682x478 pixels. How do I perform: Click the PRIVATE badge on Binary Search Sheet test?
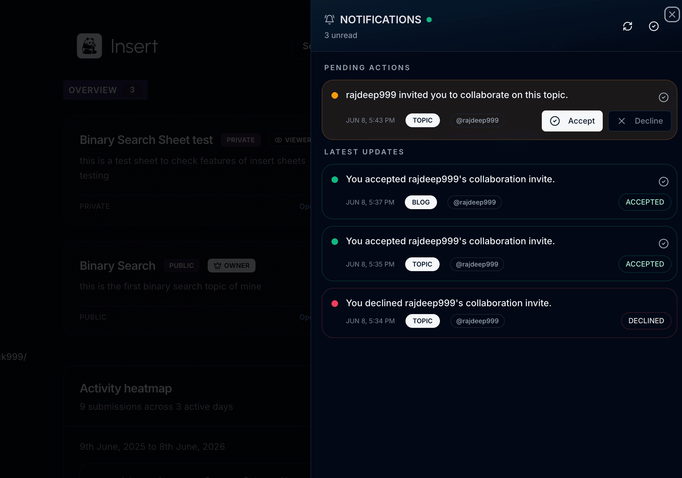[x=240, y=140]
